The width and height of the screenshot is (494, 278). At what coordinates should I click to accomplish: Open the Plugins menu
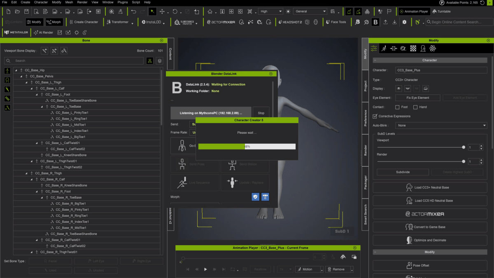[122, 2]
